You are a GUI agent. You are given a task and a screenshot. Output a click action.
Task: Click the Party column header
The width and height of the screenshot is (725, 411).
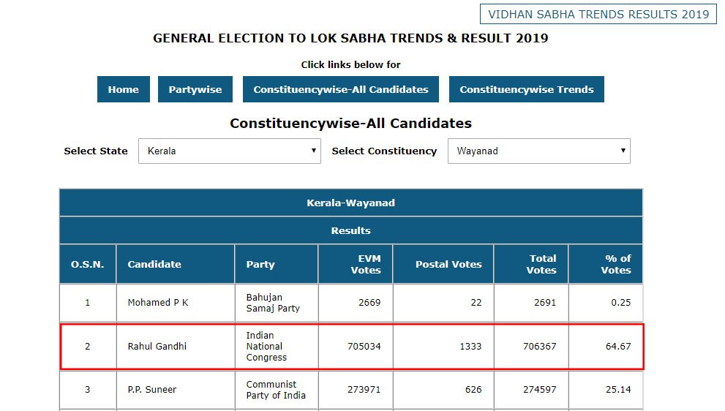click(260, 264)
